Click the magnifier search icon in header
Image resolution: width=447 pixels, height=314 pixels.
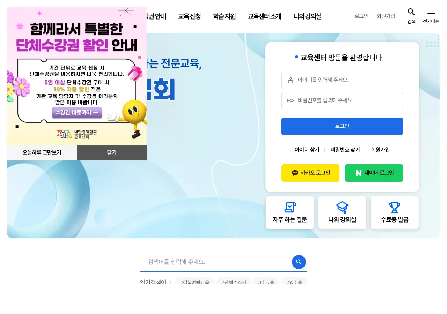click(411, 12)
